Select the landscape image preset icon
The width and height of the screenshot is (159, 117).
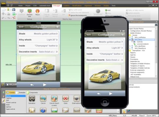click(x=54, y=110)
